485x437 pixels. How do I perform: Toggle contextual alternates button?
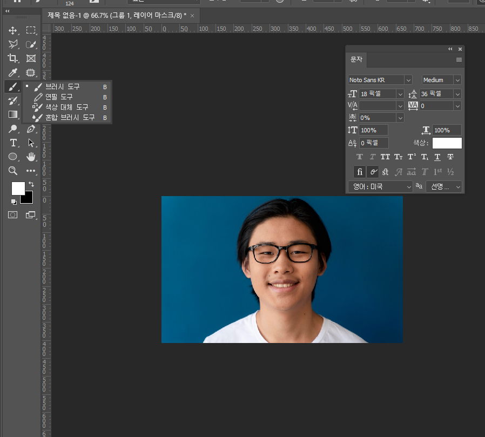pos(373,172)
